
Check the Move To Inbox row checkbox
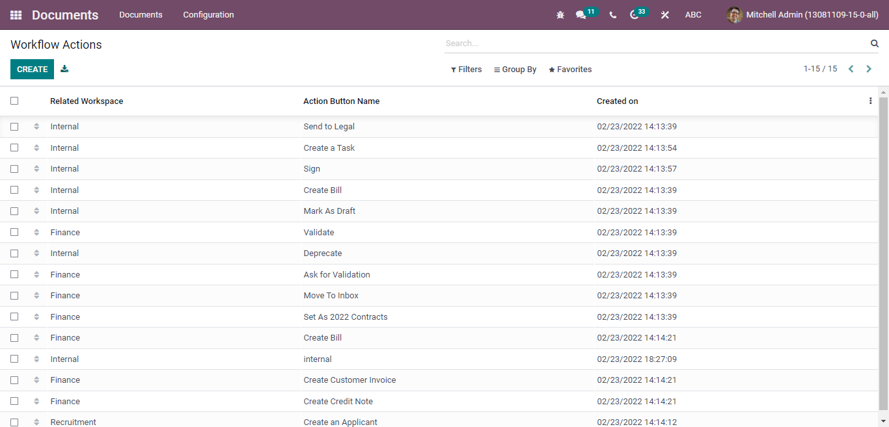point(14,296)
